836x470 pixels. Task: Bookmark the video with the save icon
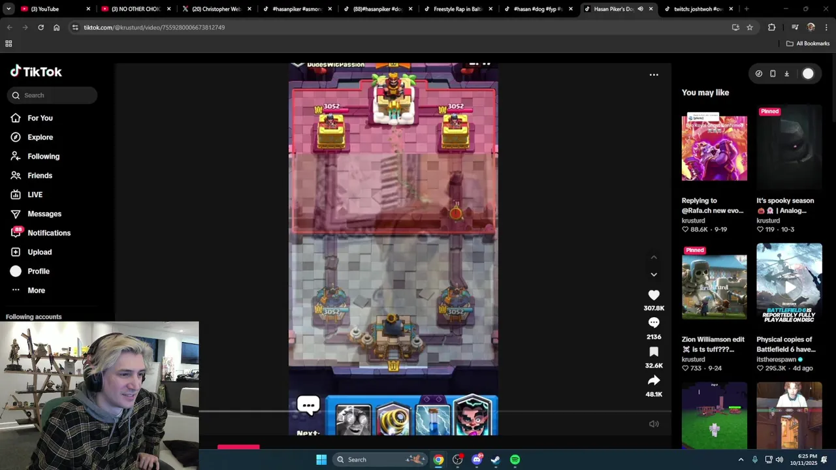[x=654, y=352]
